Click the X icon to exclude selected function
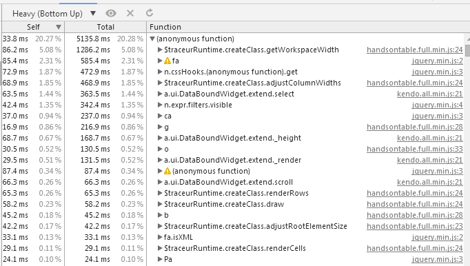470x266 pixels. pyautogui.click(x=130, y=13)
